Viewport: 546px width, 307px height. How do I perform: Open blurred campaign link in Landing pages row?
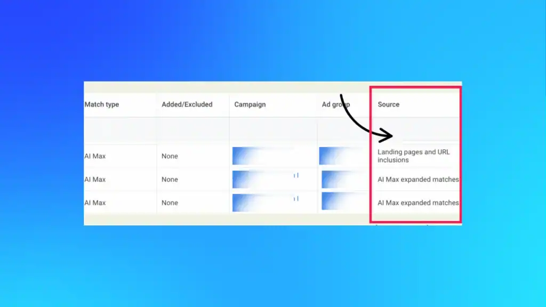click(263, 156)
